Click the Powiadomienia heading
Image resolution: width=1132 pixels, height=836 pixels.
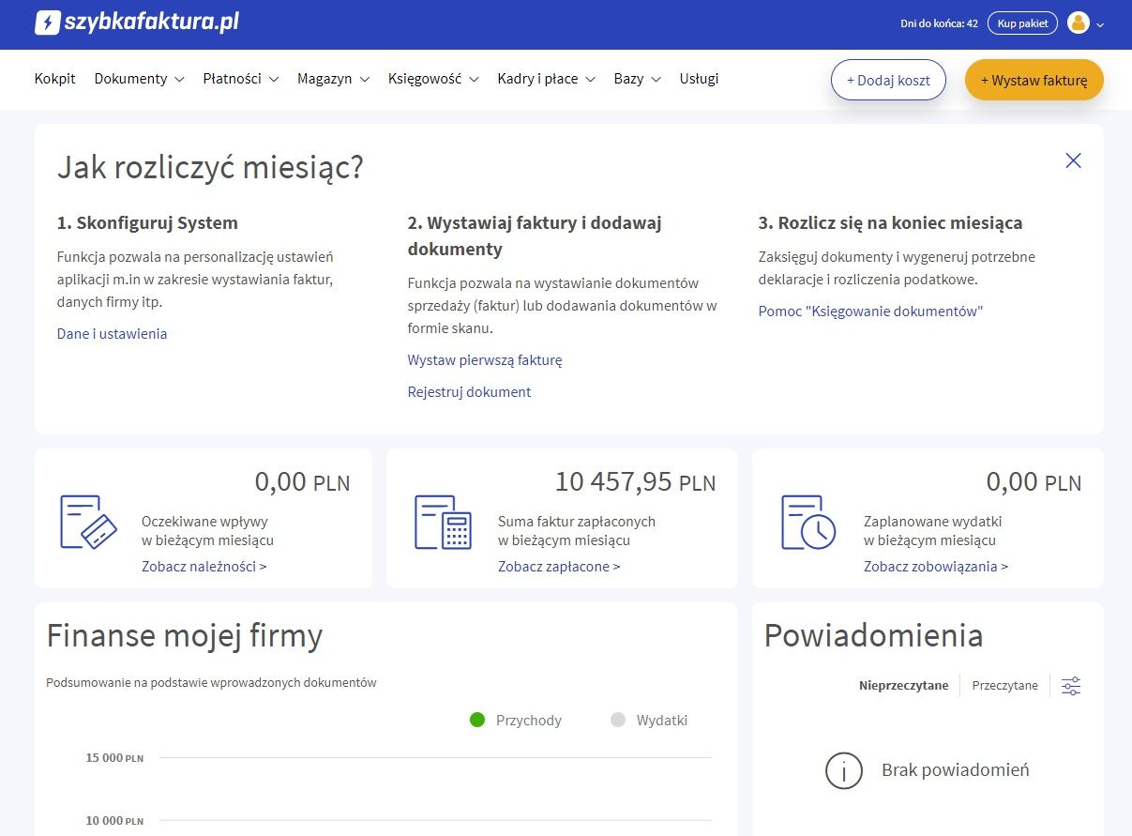[x=873, y=636]
